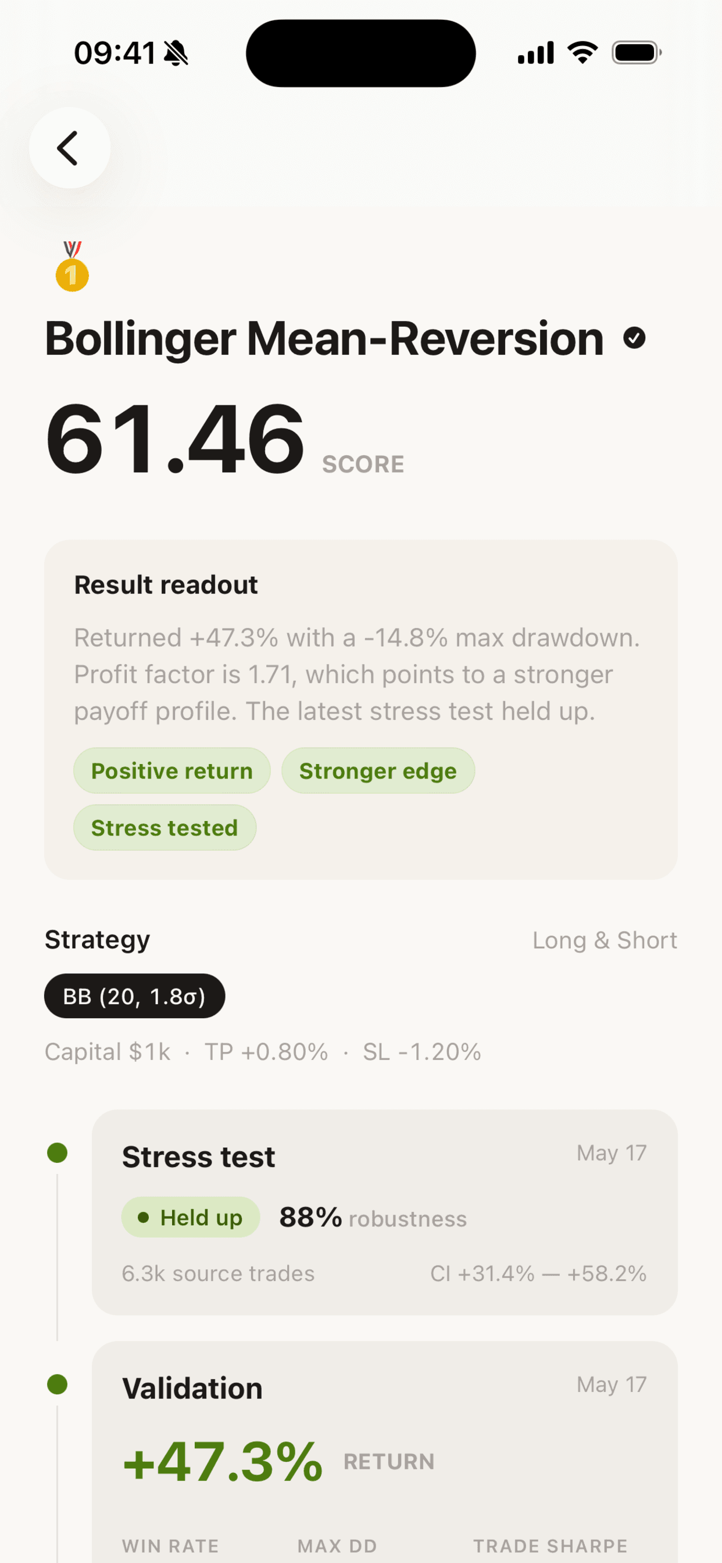
Task: Select the Stress tested tag
Action: tap(165, 827)
